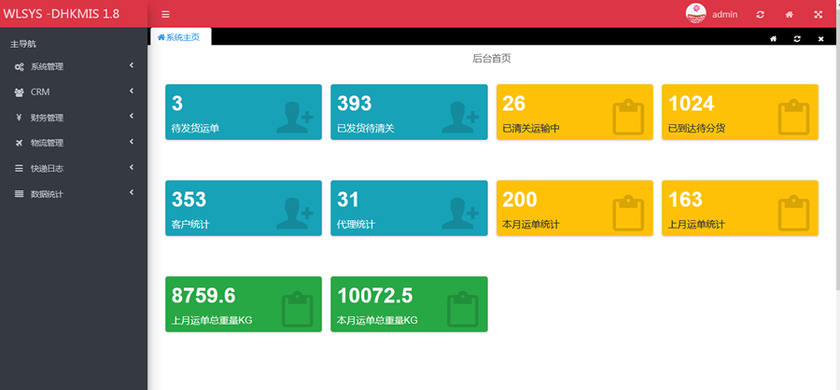Click the clipboard icon on the 本月运单总重量KG card
Image resolution: width=840 pixels, height=390 pixels.
(463, 309)
